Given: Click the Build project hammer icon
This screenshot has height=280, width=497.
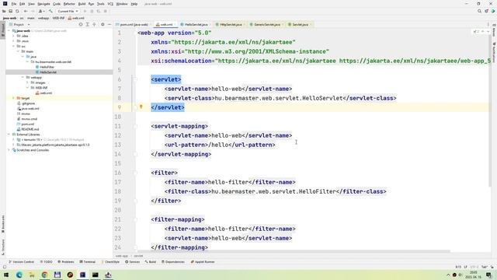Looking at the screenshot, I should tap(50, 11).
